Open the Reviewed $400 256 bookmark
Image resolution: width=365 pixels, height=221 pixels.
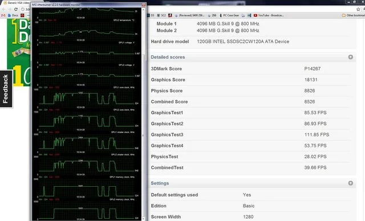tap(189, 15)
